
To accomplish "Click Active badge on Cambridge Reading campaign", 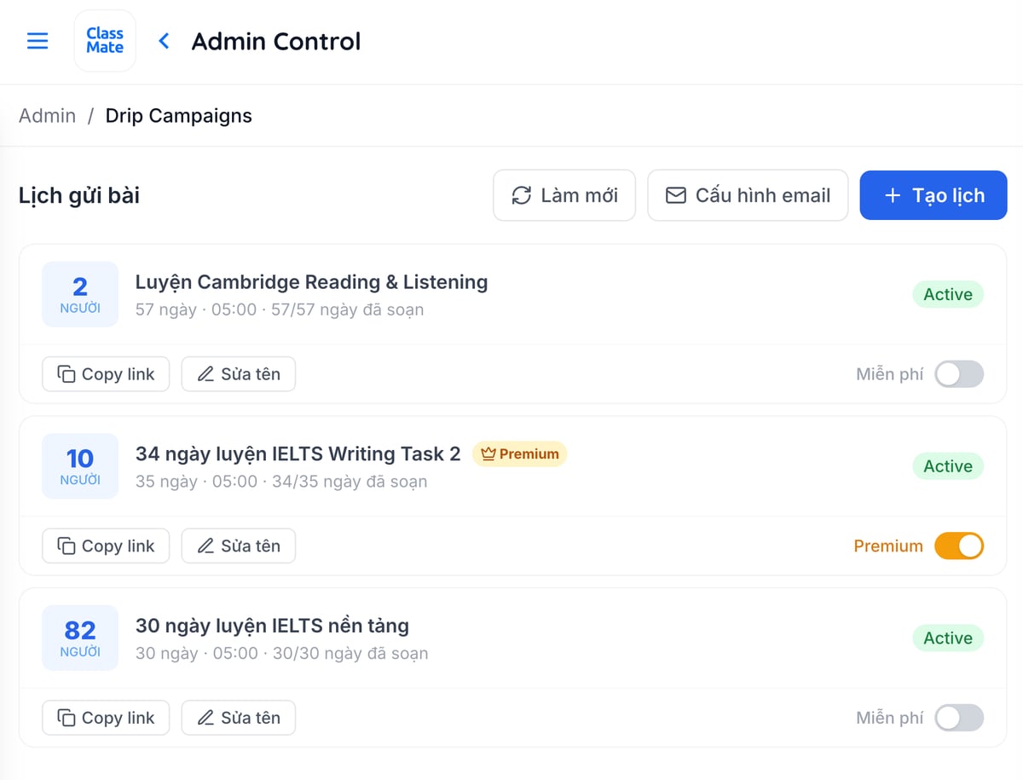I will (948, 294).
